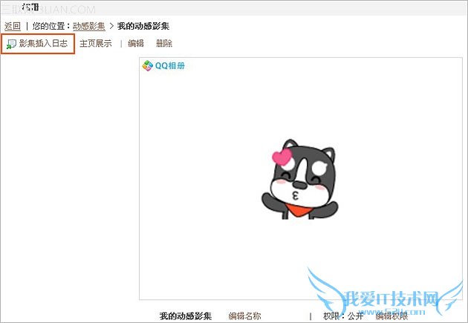Click the QQ相册 text in the player
Image resolution: width=468 pixels, height=323 pixels.
tap(170, 65)
